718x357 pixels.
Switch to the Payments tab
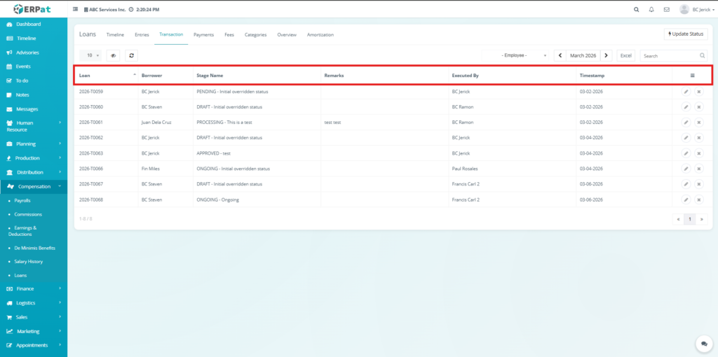203,34
